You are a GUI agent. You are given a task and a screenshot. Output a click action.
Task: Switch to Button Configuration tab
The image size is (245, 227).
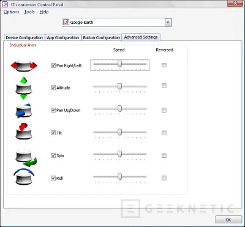coord(102,38)
